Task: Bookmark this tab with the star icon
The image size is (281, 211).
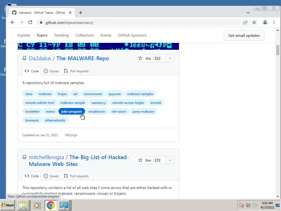Action: [x=254, y=23]
